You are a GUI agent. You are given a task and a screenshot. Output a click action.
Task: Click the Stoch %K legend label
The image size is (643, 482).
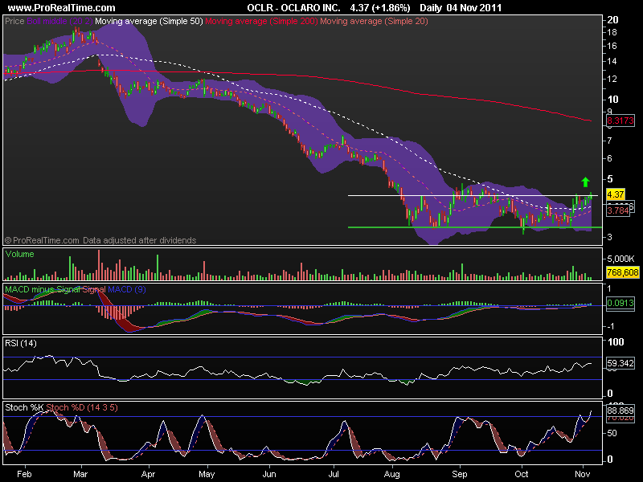click(x=24, y=407)
